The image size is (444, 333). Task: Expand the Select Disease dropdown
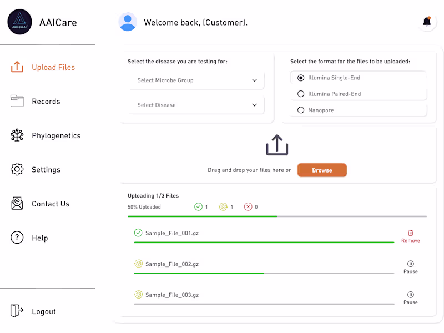point(196,105)
